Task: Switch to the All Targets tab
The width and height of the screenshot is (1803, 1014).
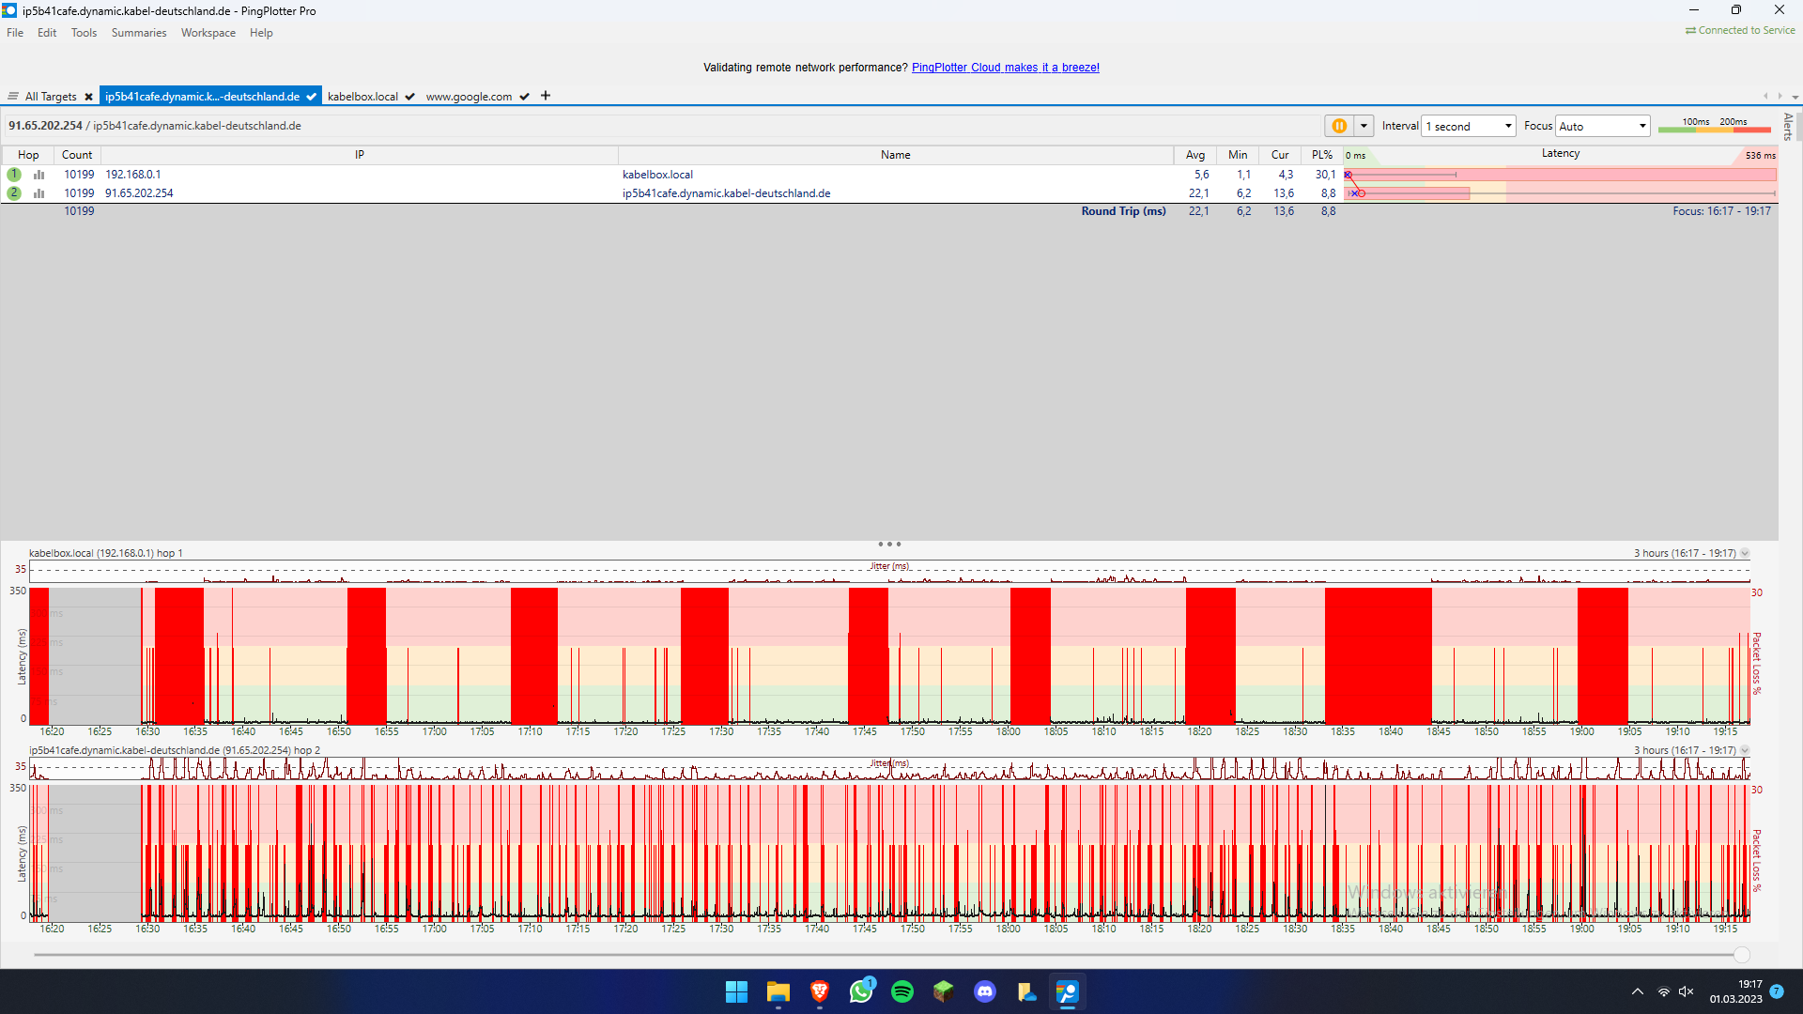Action: point(52,96)
